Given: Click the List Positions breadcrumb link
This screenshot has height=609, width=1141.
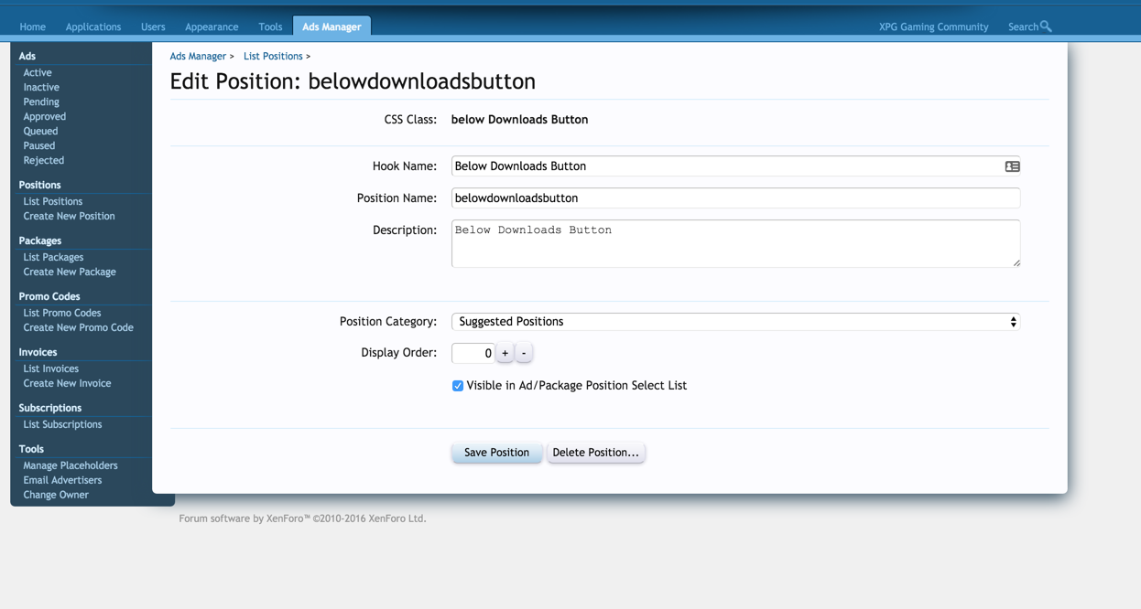Looking at the screenshot, I should (x=273, y=57).
